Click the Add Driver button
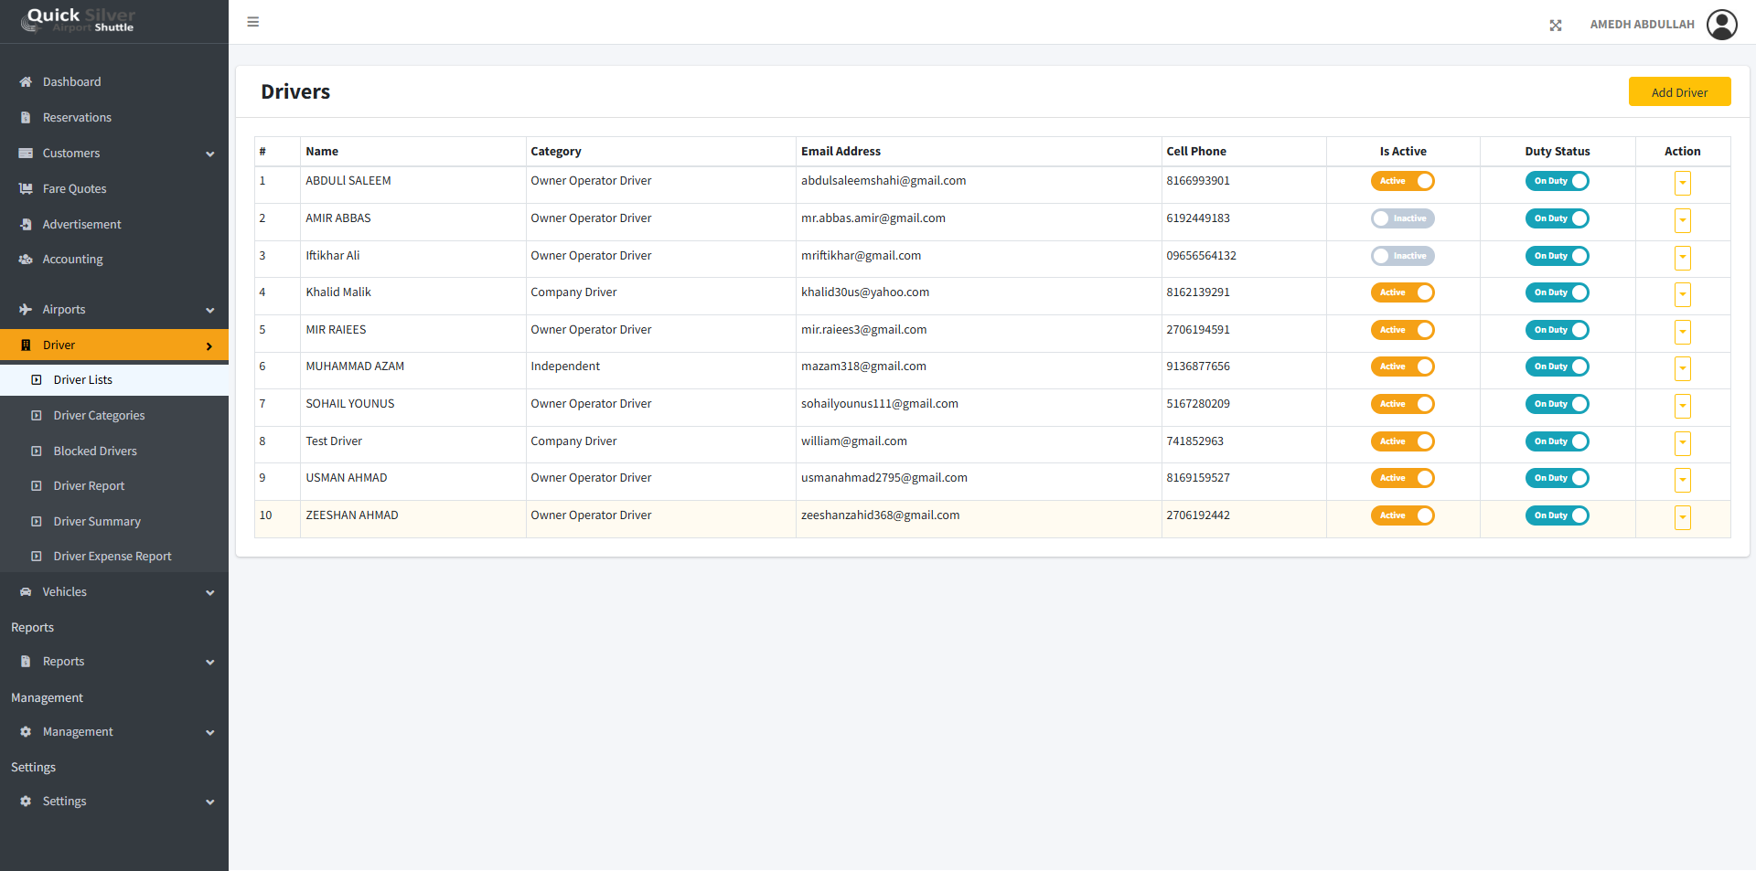 [x=1679, y=92]
